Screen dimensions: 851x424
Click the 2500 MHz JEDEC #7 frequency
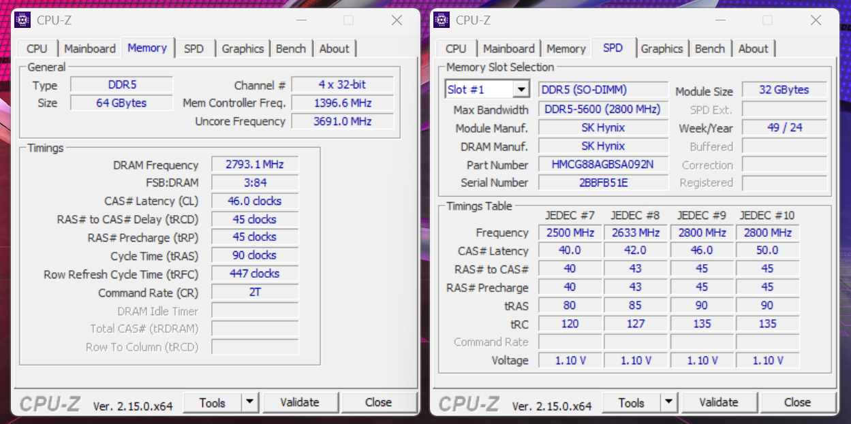570,232
